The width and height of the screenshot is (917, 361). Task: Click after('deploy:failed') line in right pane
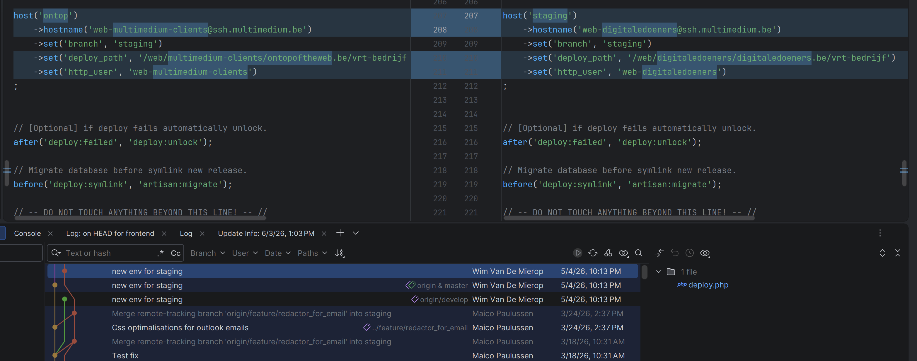[x=601, y=142]
